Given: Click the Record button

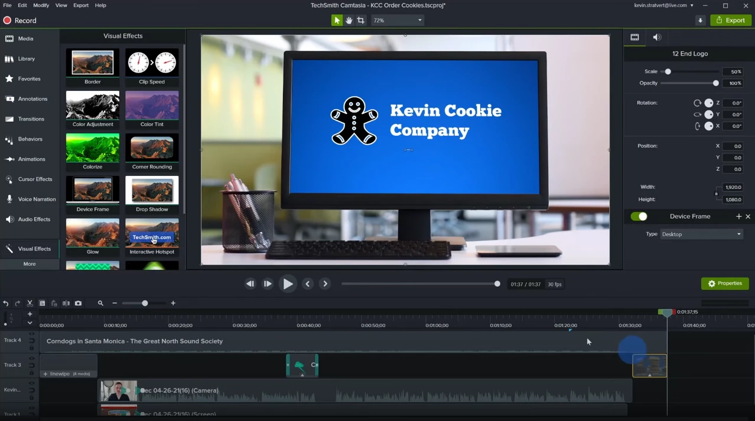Looking at the screenshot, I should coord(19,20).
